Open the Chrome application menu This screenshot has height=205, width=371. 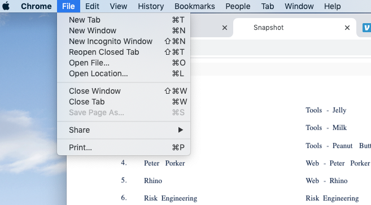(36, 6)
